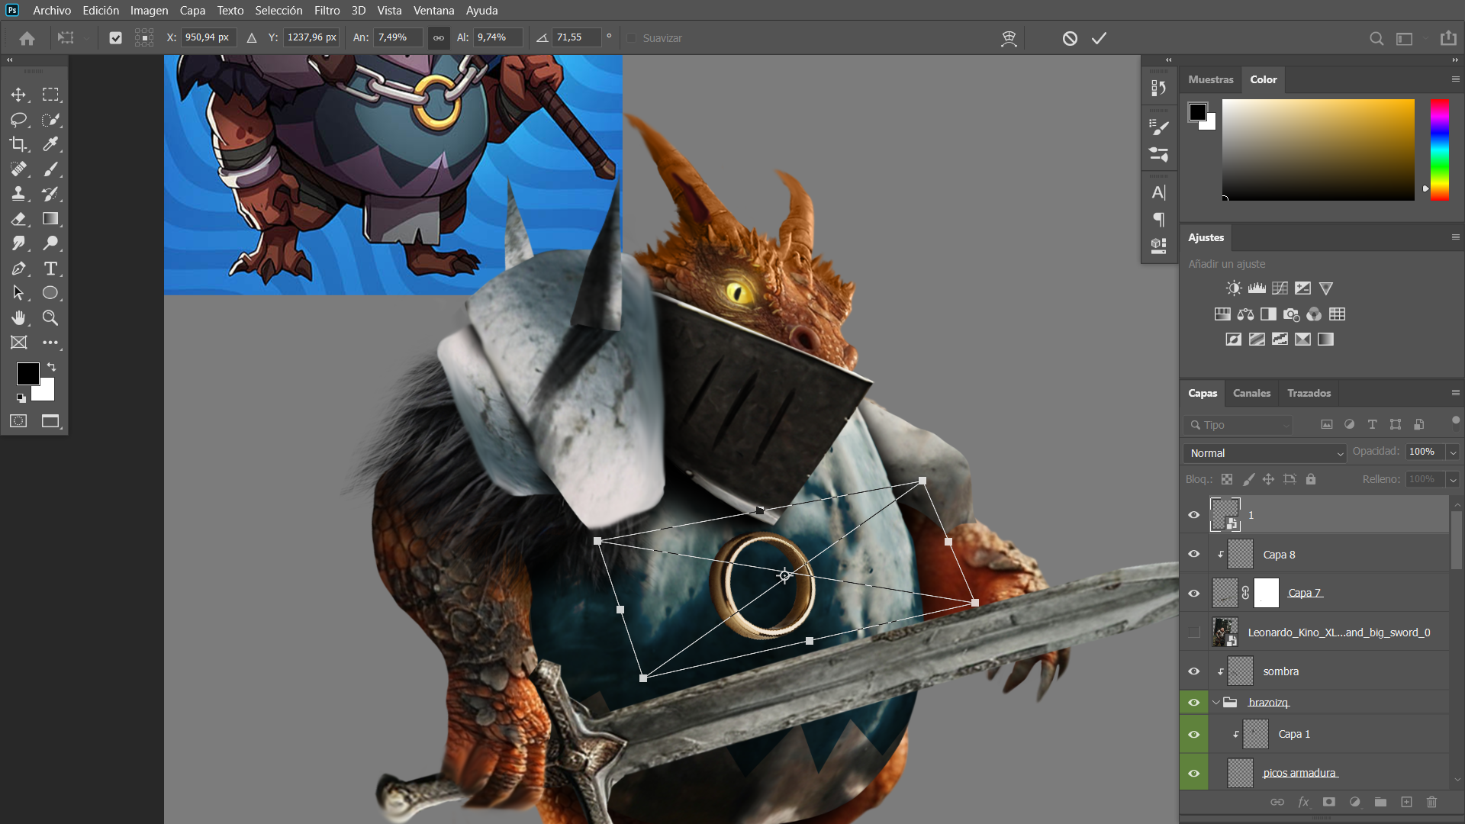Click the Home icon in options bar
The width and height of the screenshot is (1465, 824).
27,38
